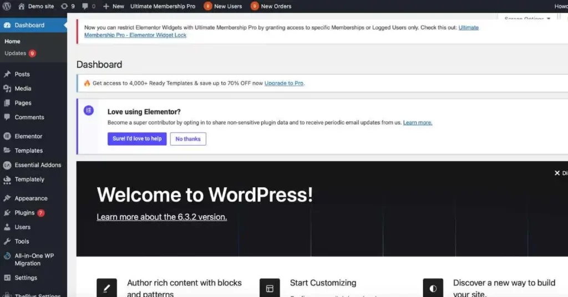Image resolution: width=568 pixels, height=297 pixels.
Task: Go to Posts in the sidebar
Action: [x=22, y=74]
